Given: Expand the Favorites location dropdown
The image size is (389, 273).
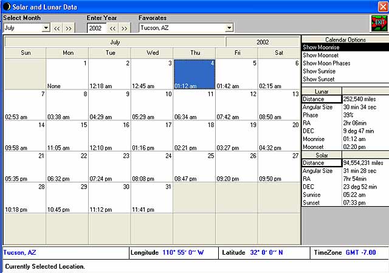Looking at the screenshot, I should (x=229, y=28).
